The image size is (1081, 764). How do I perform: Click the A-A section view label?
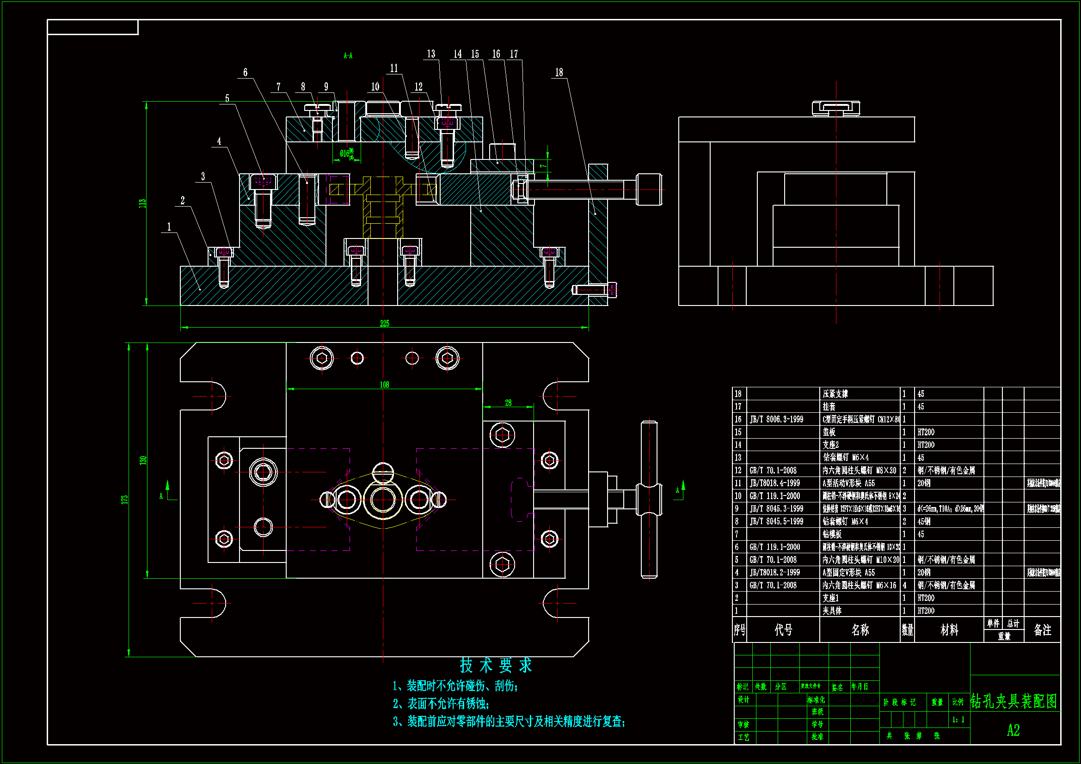pyautogui.click(x=348, y=56)
